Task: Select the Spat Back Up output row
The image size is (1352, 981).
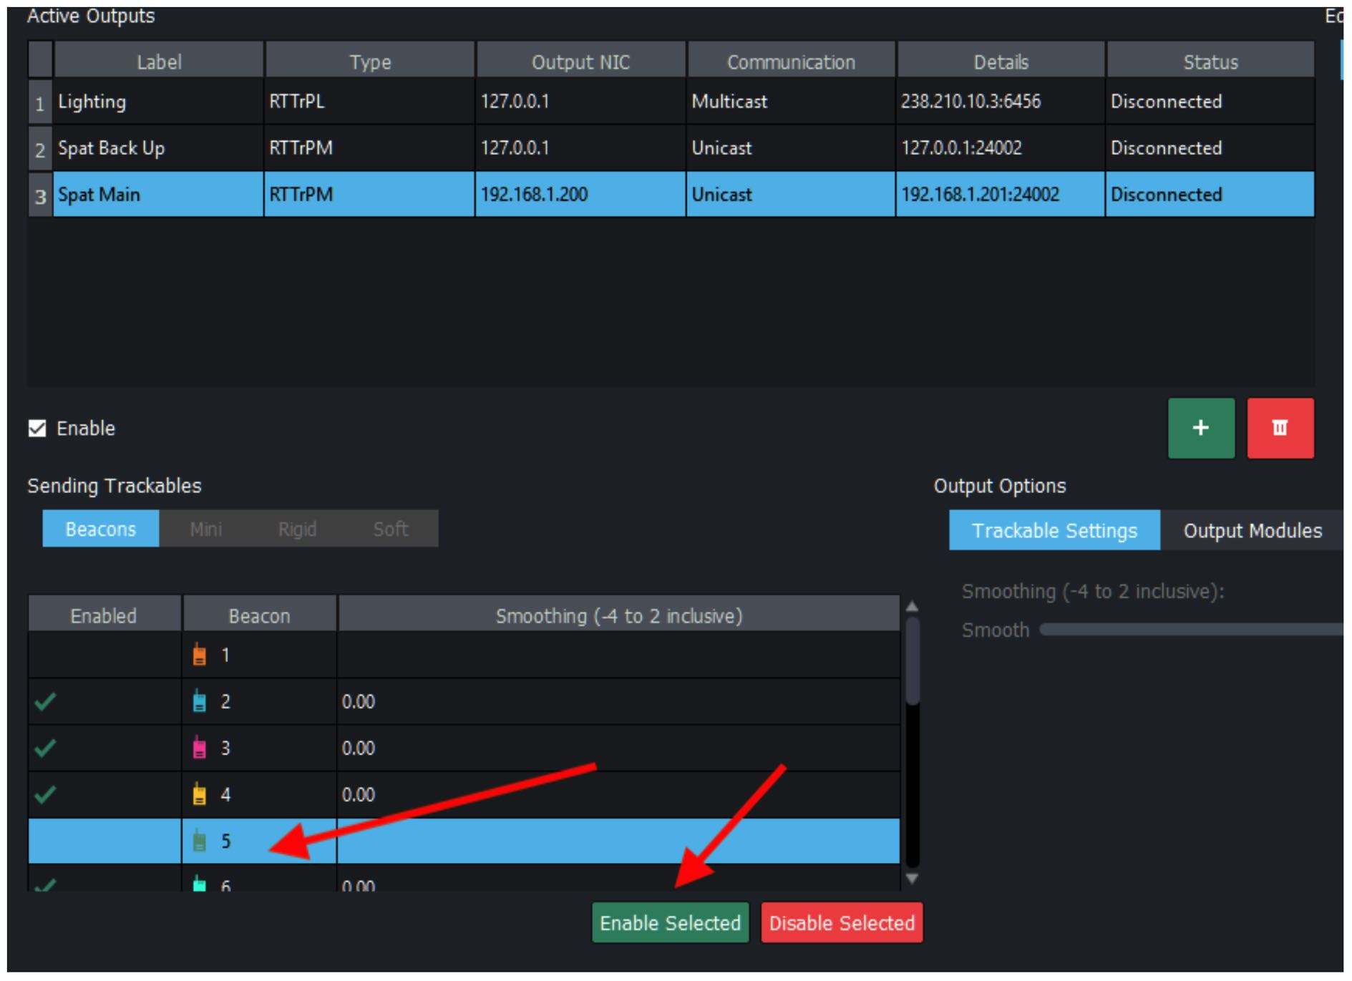Action: (x=157, y=148)
